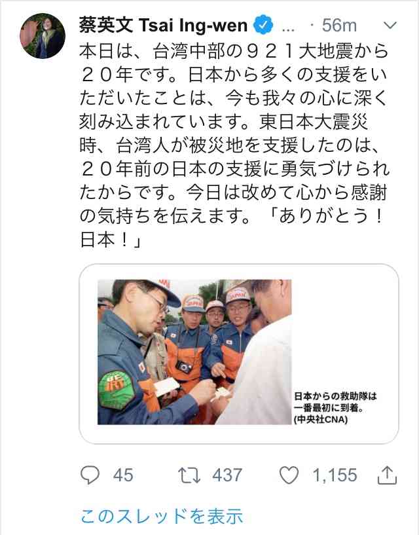Open the reply speech-bubble icon
Viewport: 419px width, 535px height.
(x=90, y=475)
